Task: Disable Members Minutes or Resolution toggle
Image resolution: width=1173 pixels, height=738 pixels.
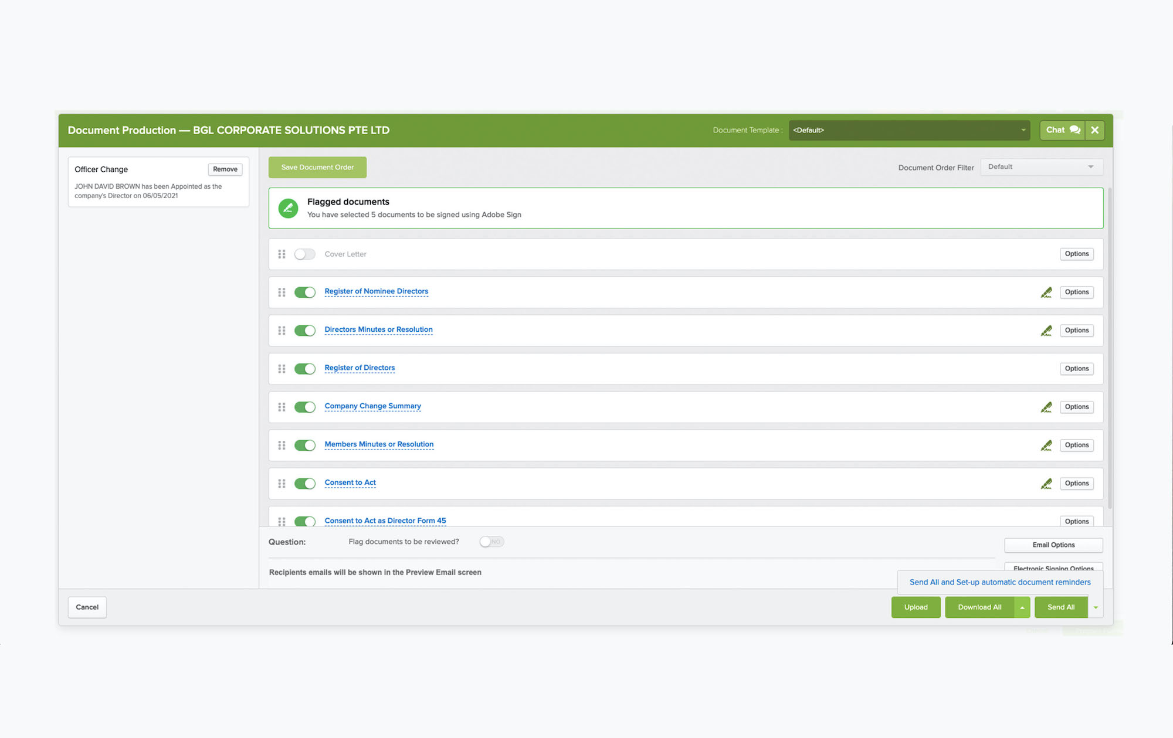Action: (x=305, y=445)
